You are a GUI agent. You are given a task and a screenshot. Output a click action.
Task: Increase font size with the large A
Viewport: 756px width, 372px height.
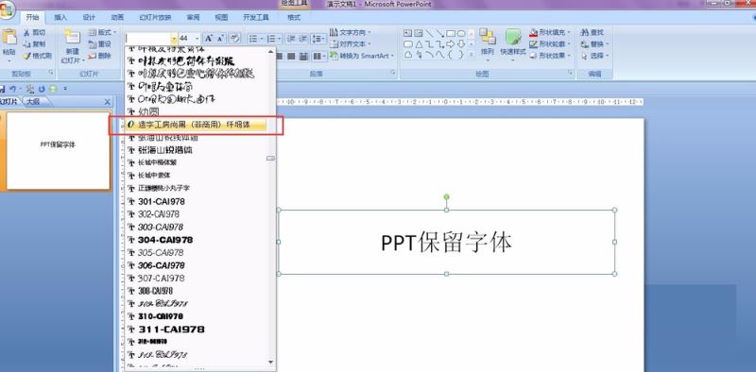209,38
